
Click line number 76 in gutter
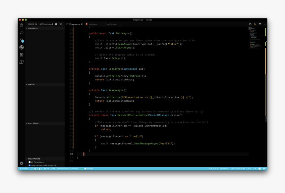coord(72,154)
